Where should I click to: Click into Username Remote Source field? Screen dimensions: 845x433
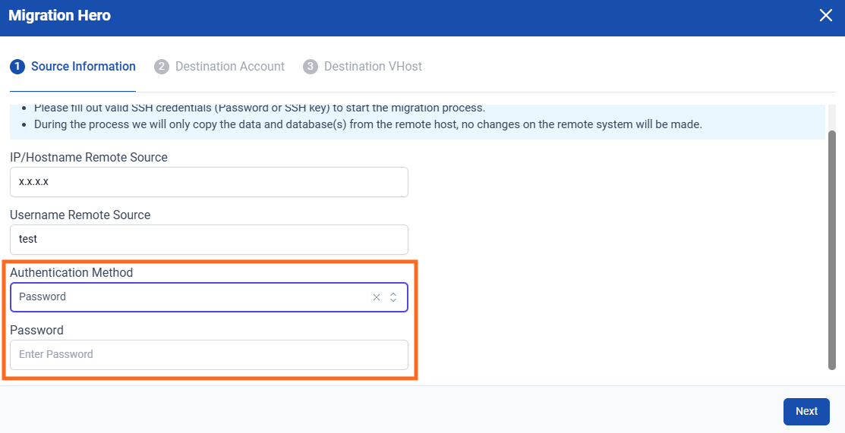click(x=209, y=240)
